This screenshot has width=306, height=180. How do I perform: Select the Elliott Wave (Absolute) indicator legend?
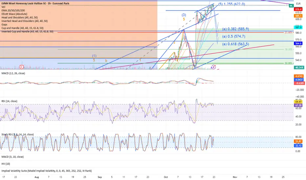14,14
